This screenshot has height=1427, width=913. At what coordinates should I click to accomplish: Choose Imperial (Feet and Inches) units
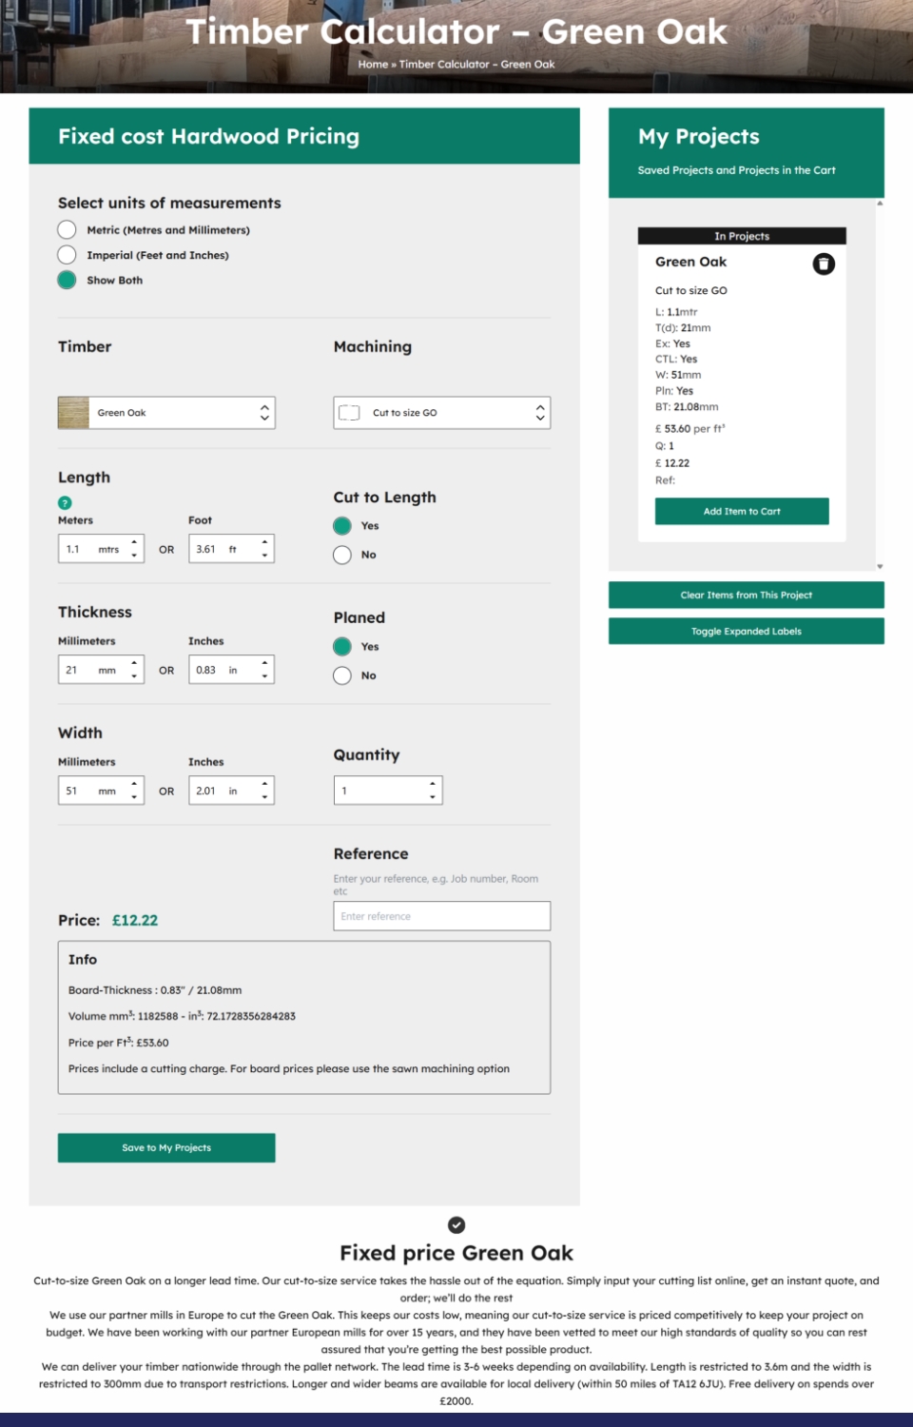[67, 255]
